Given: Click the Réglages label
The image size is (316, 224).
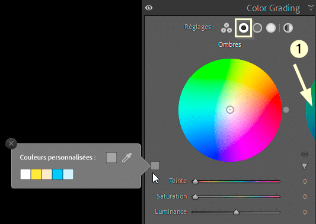Looking at the screenshot, I should [199, 27].
